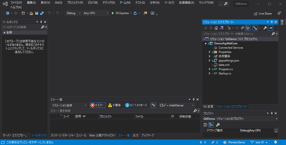The image size is (286, 145).
Task: Close the Toolbox panel
Action: [x=45, y=22]
